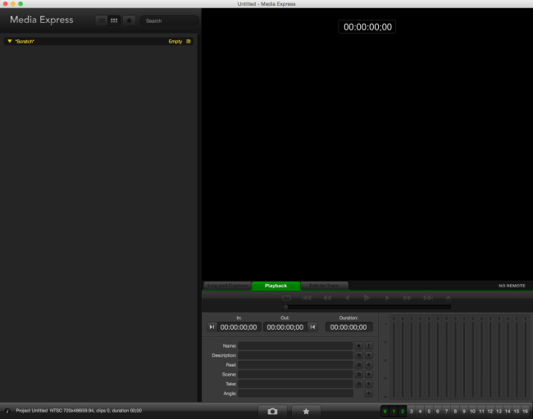Step back one frame
This screenshot has height=419, width=533.
click(347, 298)
